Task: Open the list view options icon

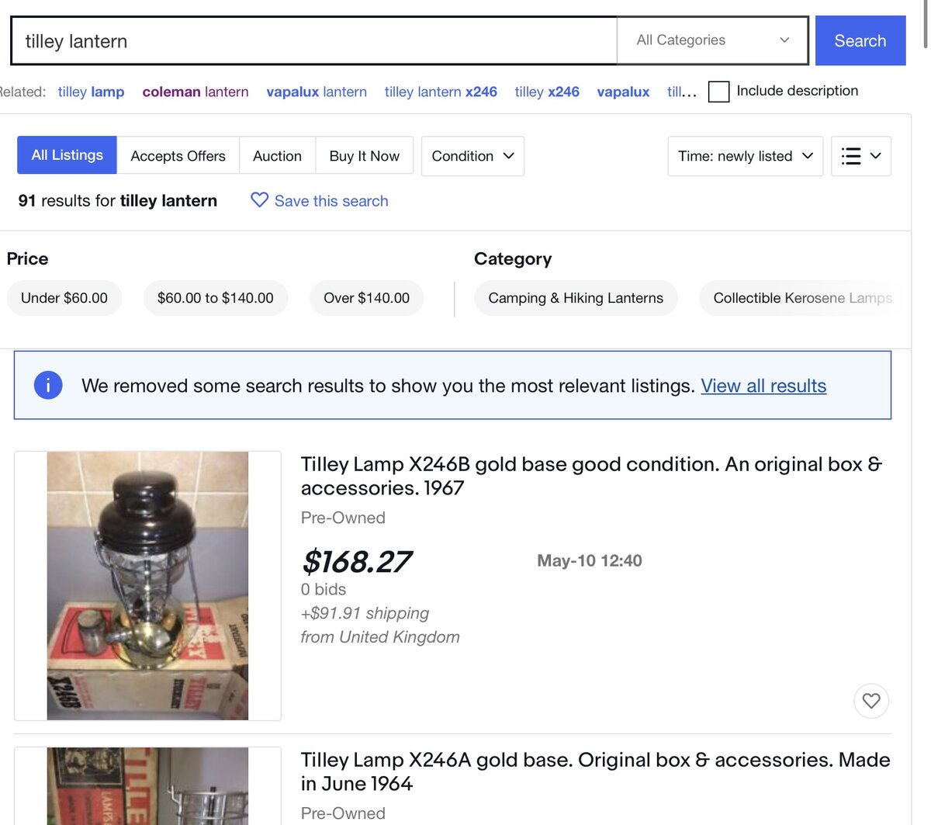Action: point(861,156)
